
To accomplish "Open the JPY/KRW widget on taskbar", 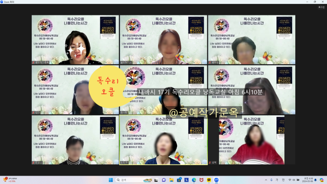I will coord(10,180).
